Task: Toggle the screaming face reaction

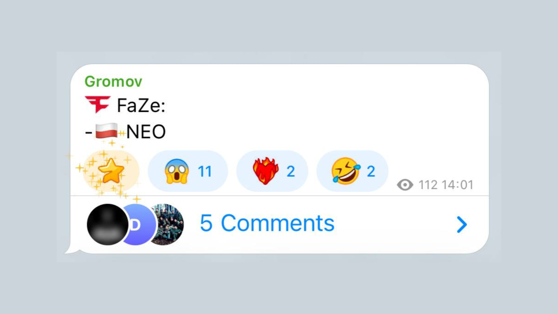Action: point(188,171)
